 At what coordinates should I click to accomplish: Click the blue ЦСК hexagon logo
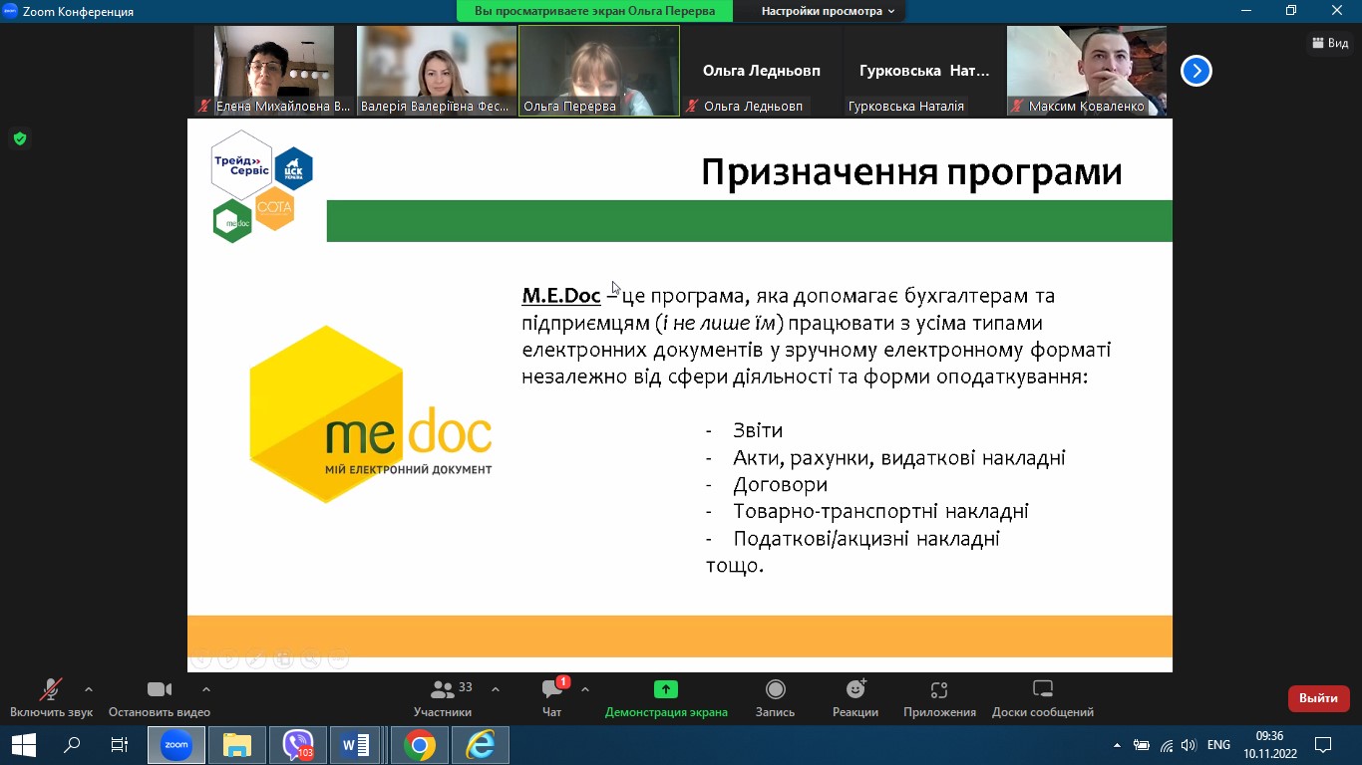[293, 168]
